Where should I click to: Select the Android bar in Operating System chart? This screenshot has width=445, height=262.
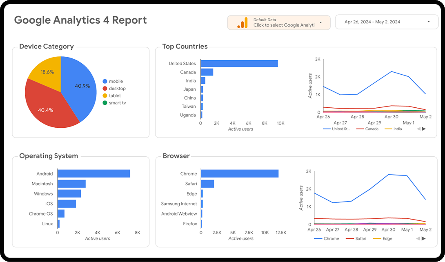[x=94, y=173]
